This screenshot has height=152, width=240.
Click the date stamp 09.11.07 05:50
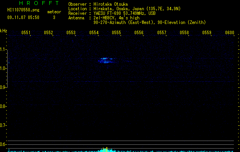pyautogui.click(x=23, y=17)
